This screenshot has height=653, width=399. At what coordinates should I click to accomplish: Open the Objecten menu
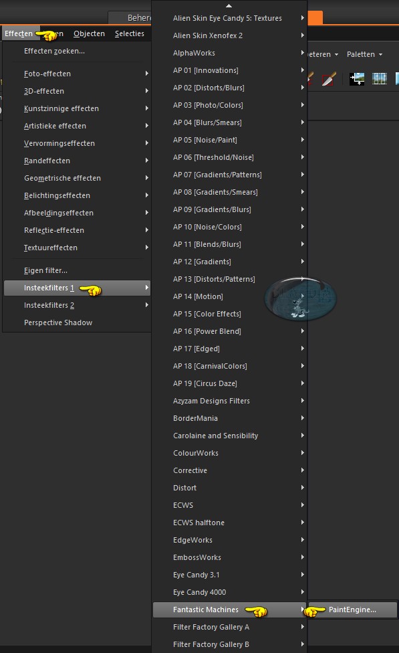pyautogui.click(x=89, y=33)
